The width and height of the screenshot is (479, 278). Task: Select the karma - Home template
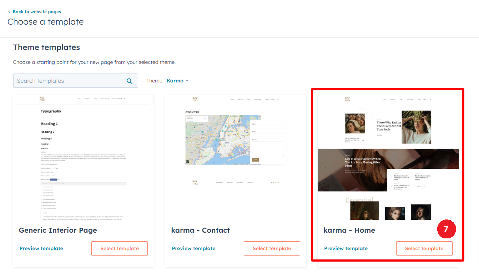click(x=424, y=248)
